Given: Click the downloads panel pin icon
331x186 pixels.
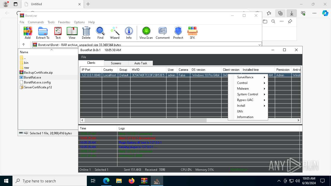Looking at the screenshot, I should 290,21.
